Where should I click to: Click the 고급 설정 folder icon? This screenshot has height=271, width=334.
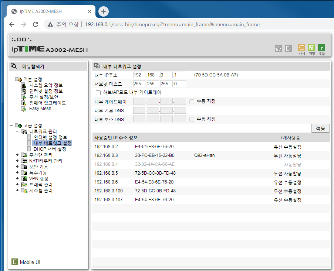18,126
